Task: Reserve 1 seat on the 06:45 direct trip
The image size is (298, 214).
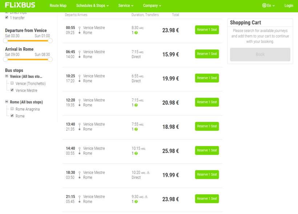Action: [x=207, y=54]
